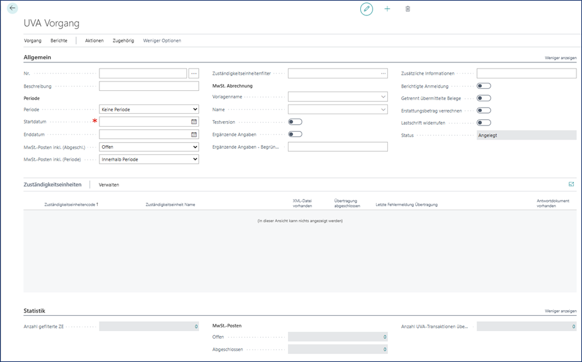The image size is (582, 362).
Task: Open the Enddatum calendar picker
Action: click(x=194, y=134)
